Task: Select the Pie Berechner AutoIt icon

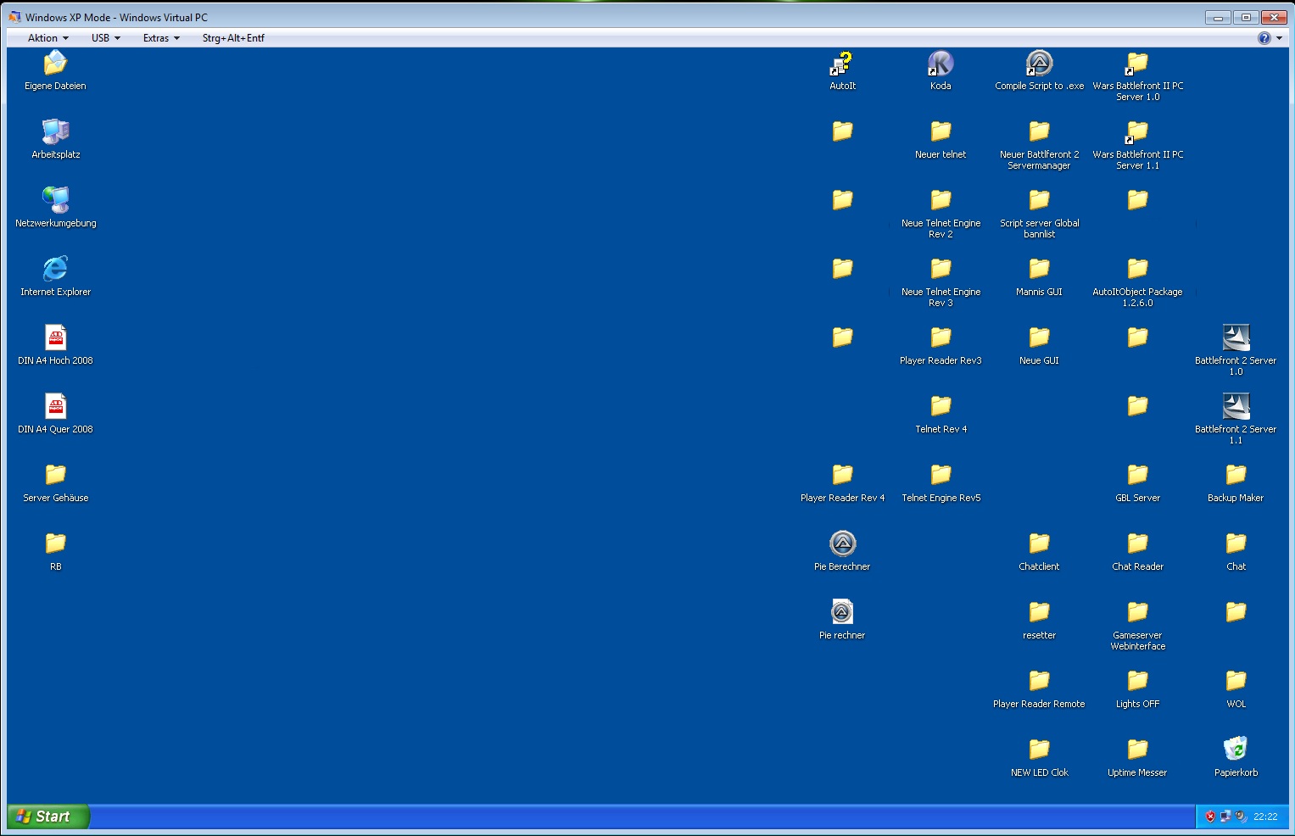Action: (842, 543)
